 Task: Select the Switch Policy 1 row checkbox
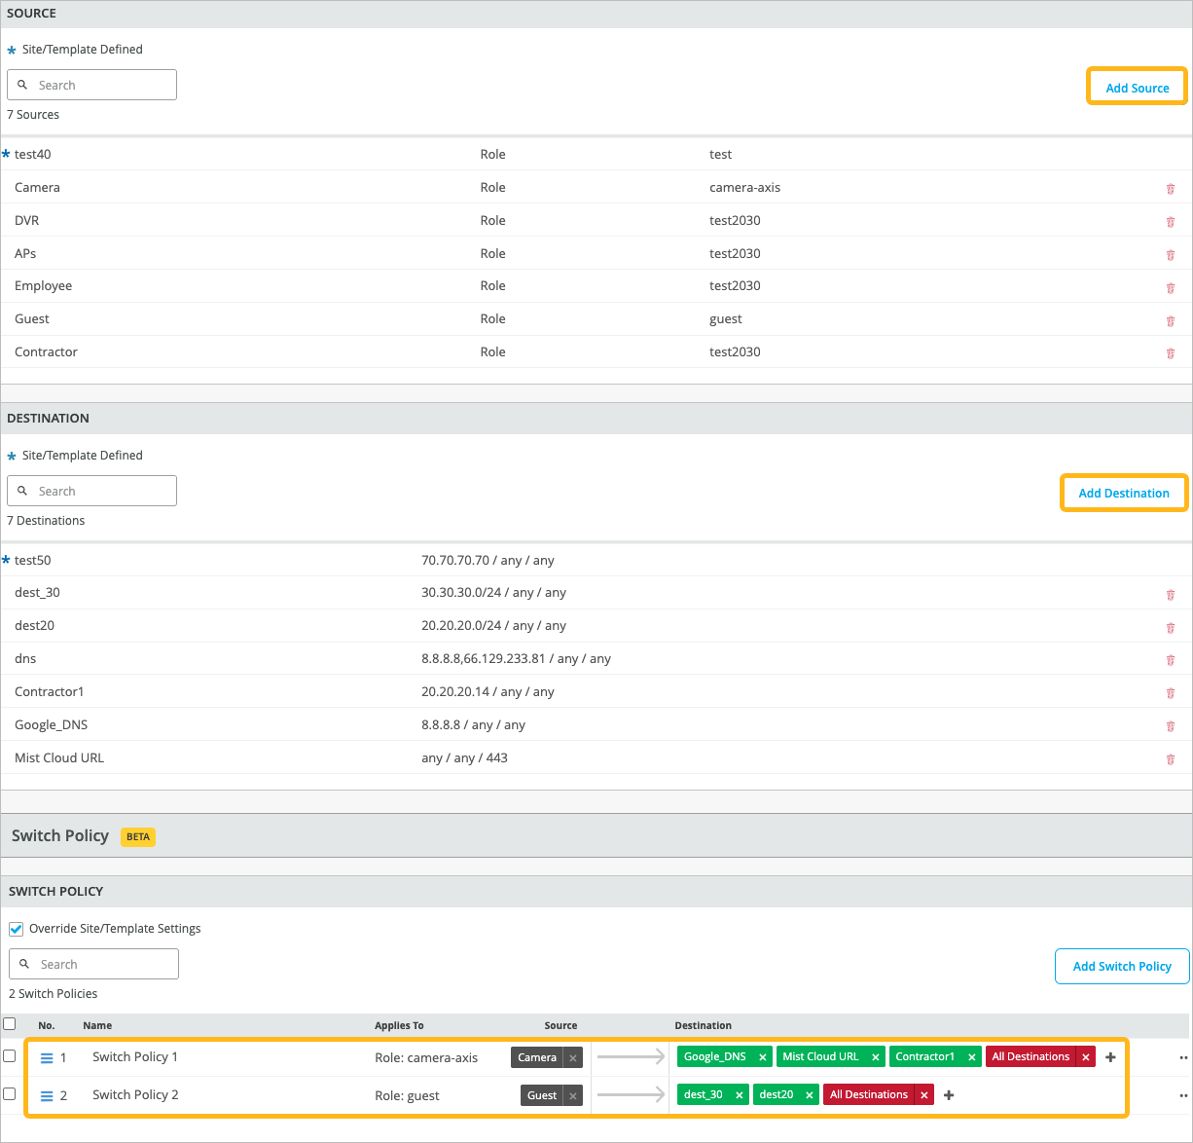(10, 1056)
